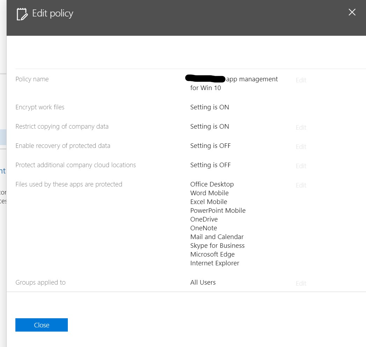Image resolution: width=366 pixels, height=347 pixels.
Task: Close the Edit policy panel with the X
Action: (x=352, y=12)
